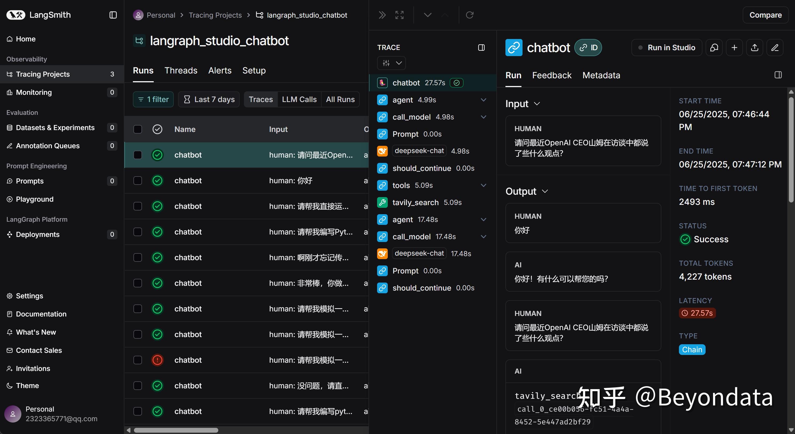Image resolution: width=795 pixels, height=434 pixels.
Task: Toggle the select-all runs checkbox
Action: 138,129
